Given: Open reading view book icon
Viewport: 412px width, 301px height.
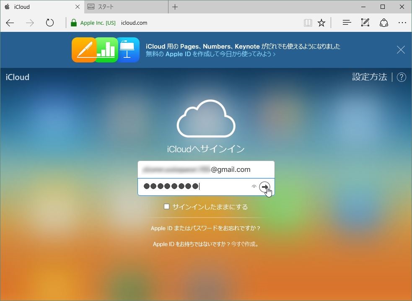Looking at the screenshot, I should (x=308, y=23).
